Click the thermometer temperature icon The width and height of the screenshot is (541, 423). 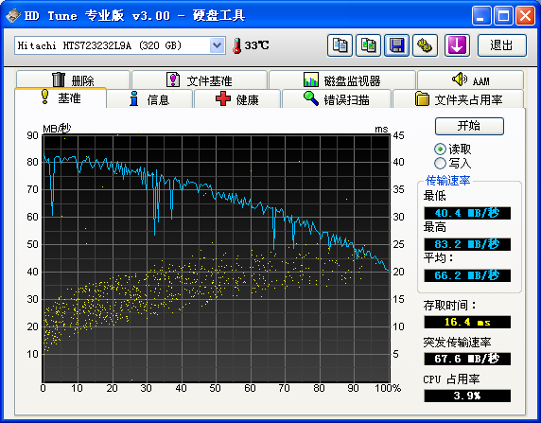(236, 45)
